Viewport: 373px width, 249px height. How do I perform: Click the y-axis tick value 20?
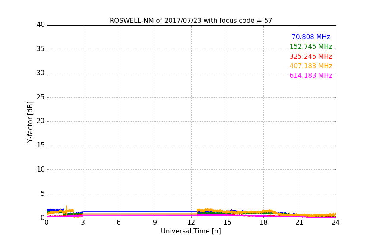point(41,121)
